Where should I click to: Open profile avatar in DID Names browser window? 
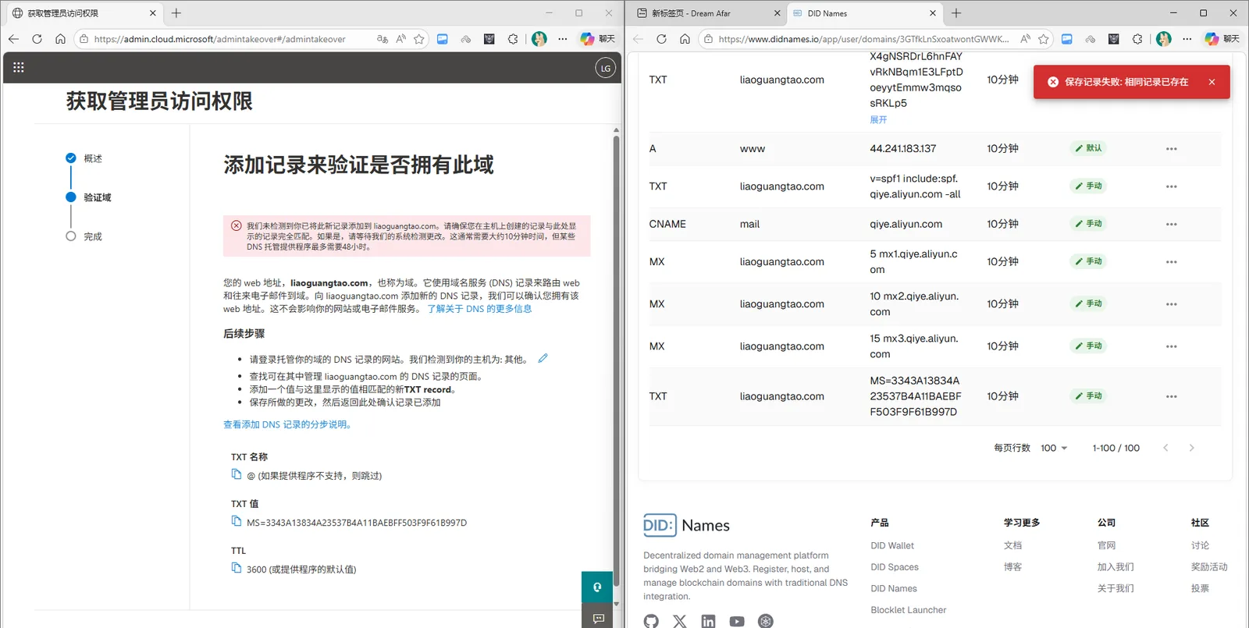click(x=1164, y=39)
